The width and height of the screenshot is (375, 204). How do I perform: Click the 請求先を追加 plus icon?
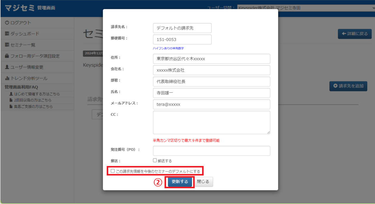pyautogui.click(x=335, y=86)
